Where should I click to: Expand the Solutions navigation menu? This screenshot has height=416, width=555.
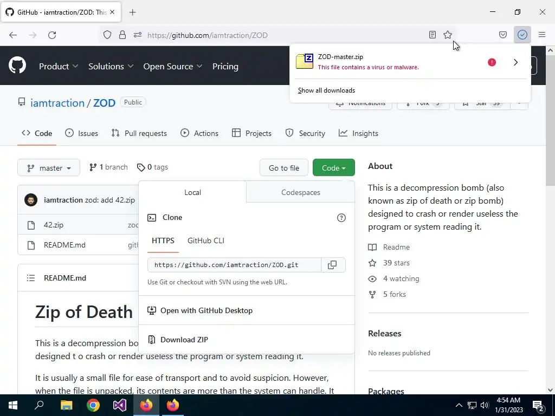(111, 66)
